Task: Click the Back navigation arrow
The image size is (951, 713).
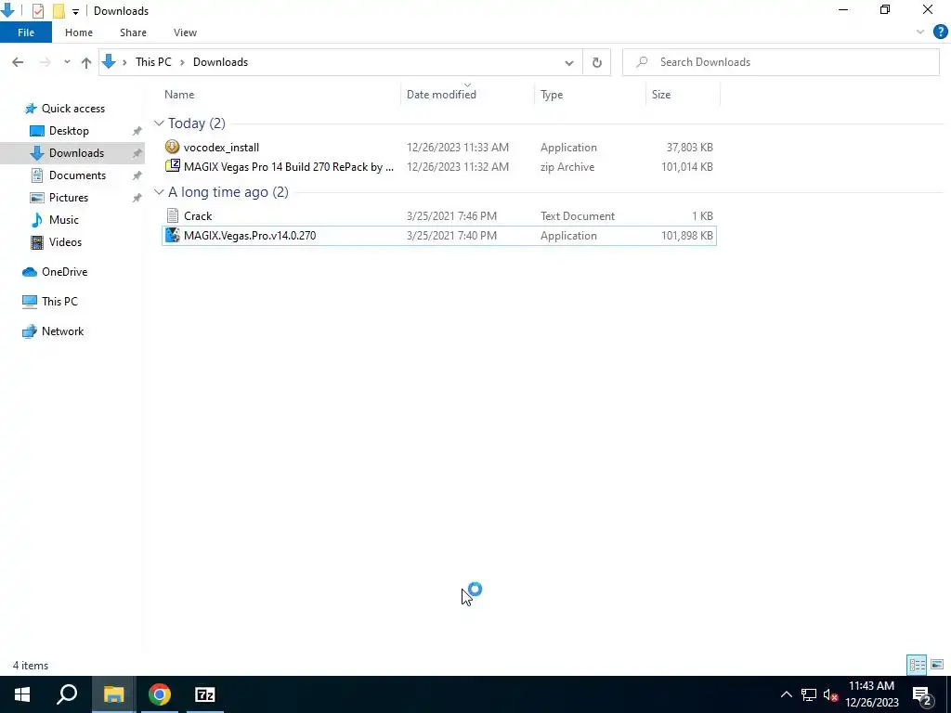Action: [x=18, y=62]
